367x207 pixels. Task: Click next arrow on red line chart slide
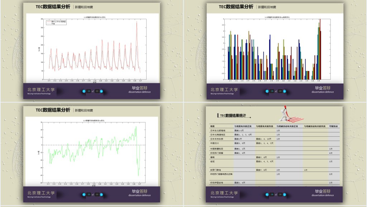(x=101, y=91)
